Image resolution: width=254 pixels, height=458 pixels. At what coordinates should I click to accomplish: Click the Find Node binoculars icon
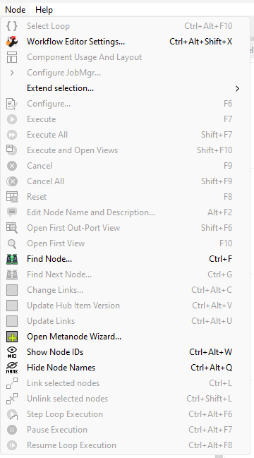[12, 259]
